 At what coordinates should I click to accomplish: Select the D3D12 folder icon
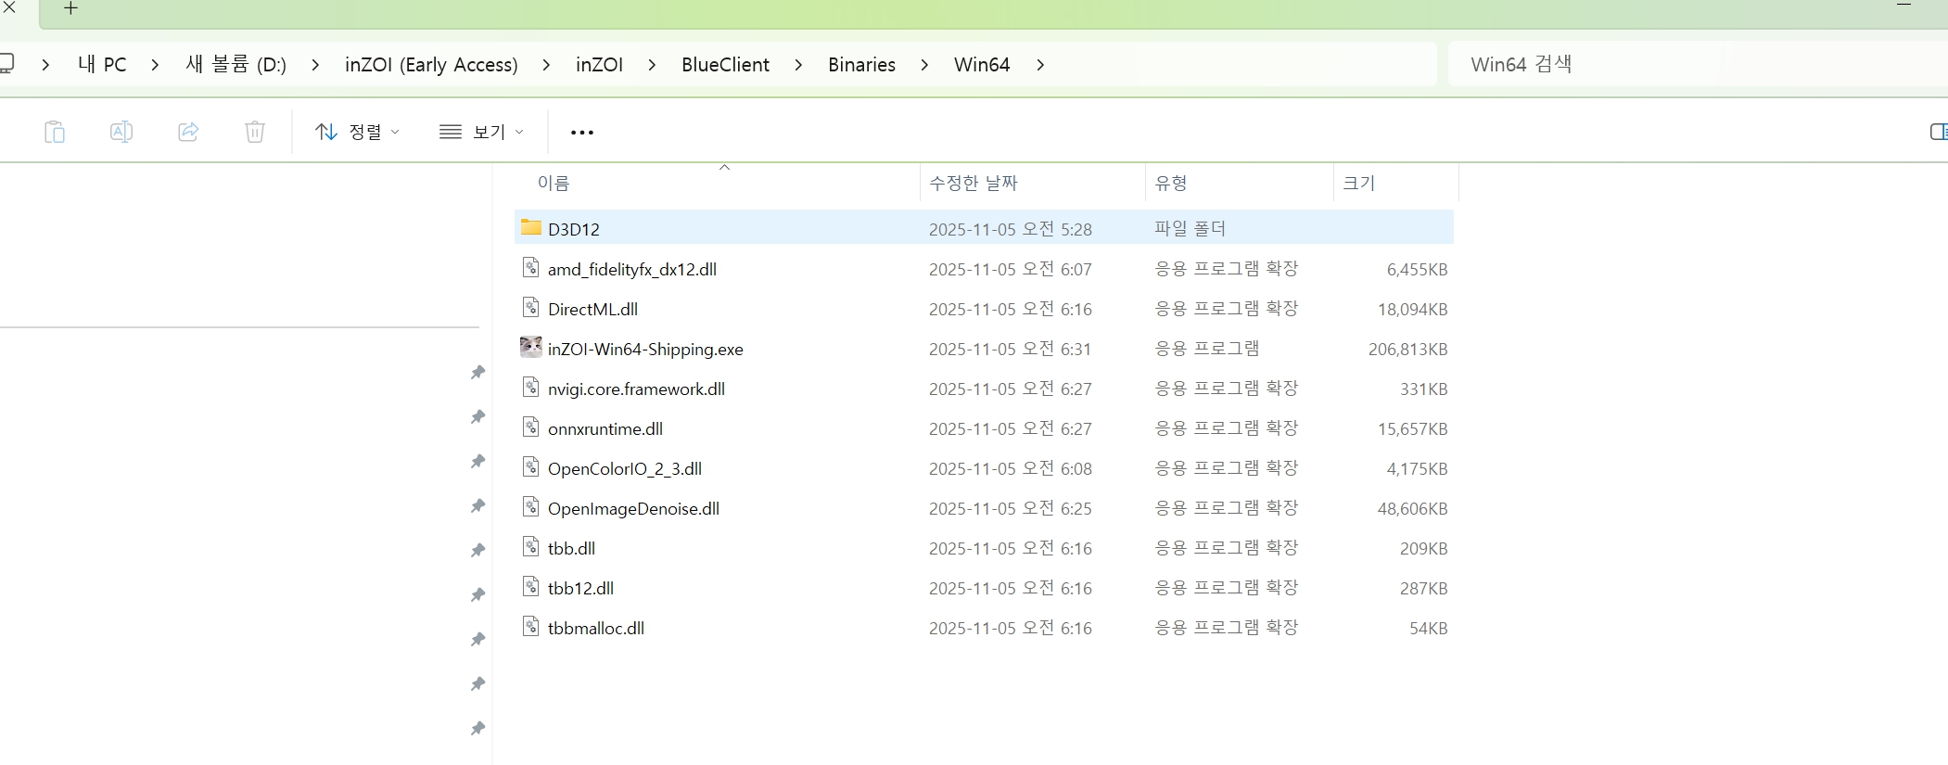tap(531, 227)
